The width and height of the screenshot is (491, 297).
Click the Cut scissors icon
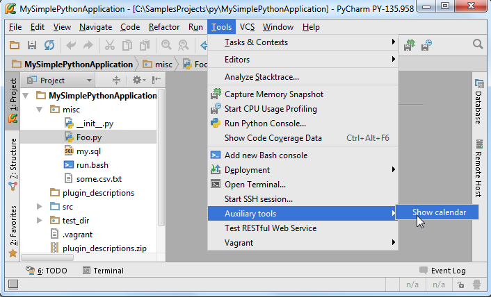[109, 45]
